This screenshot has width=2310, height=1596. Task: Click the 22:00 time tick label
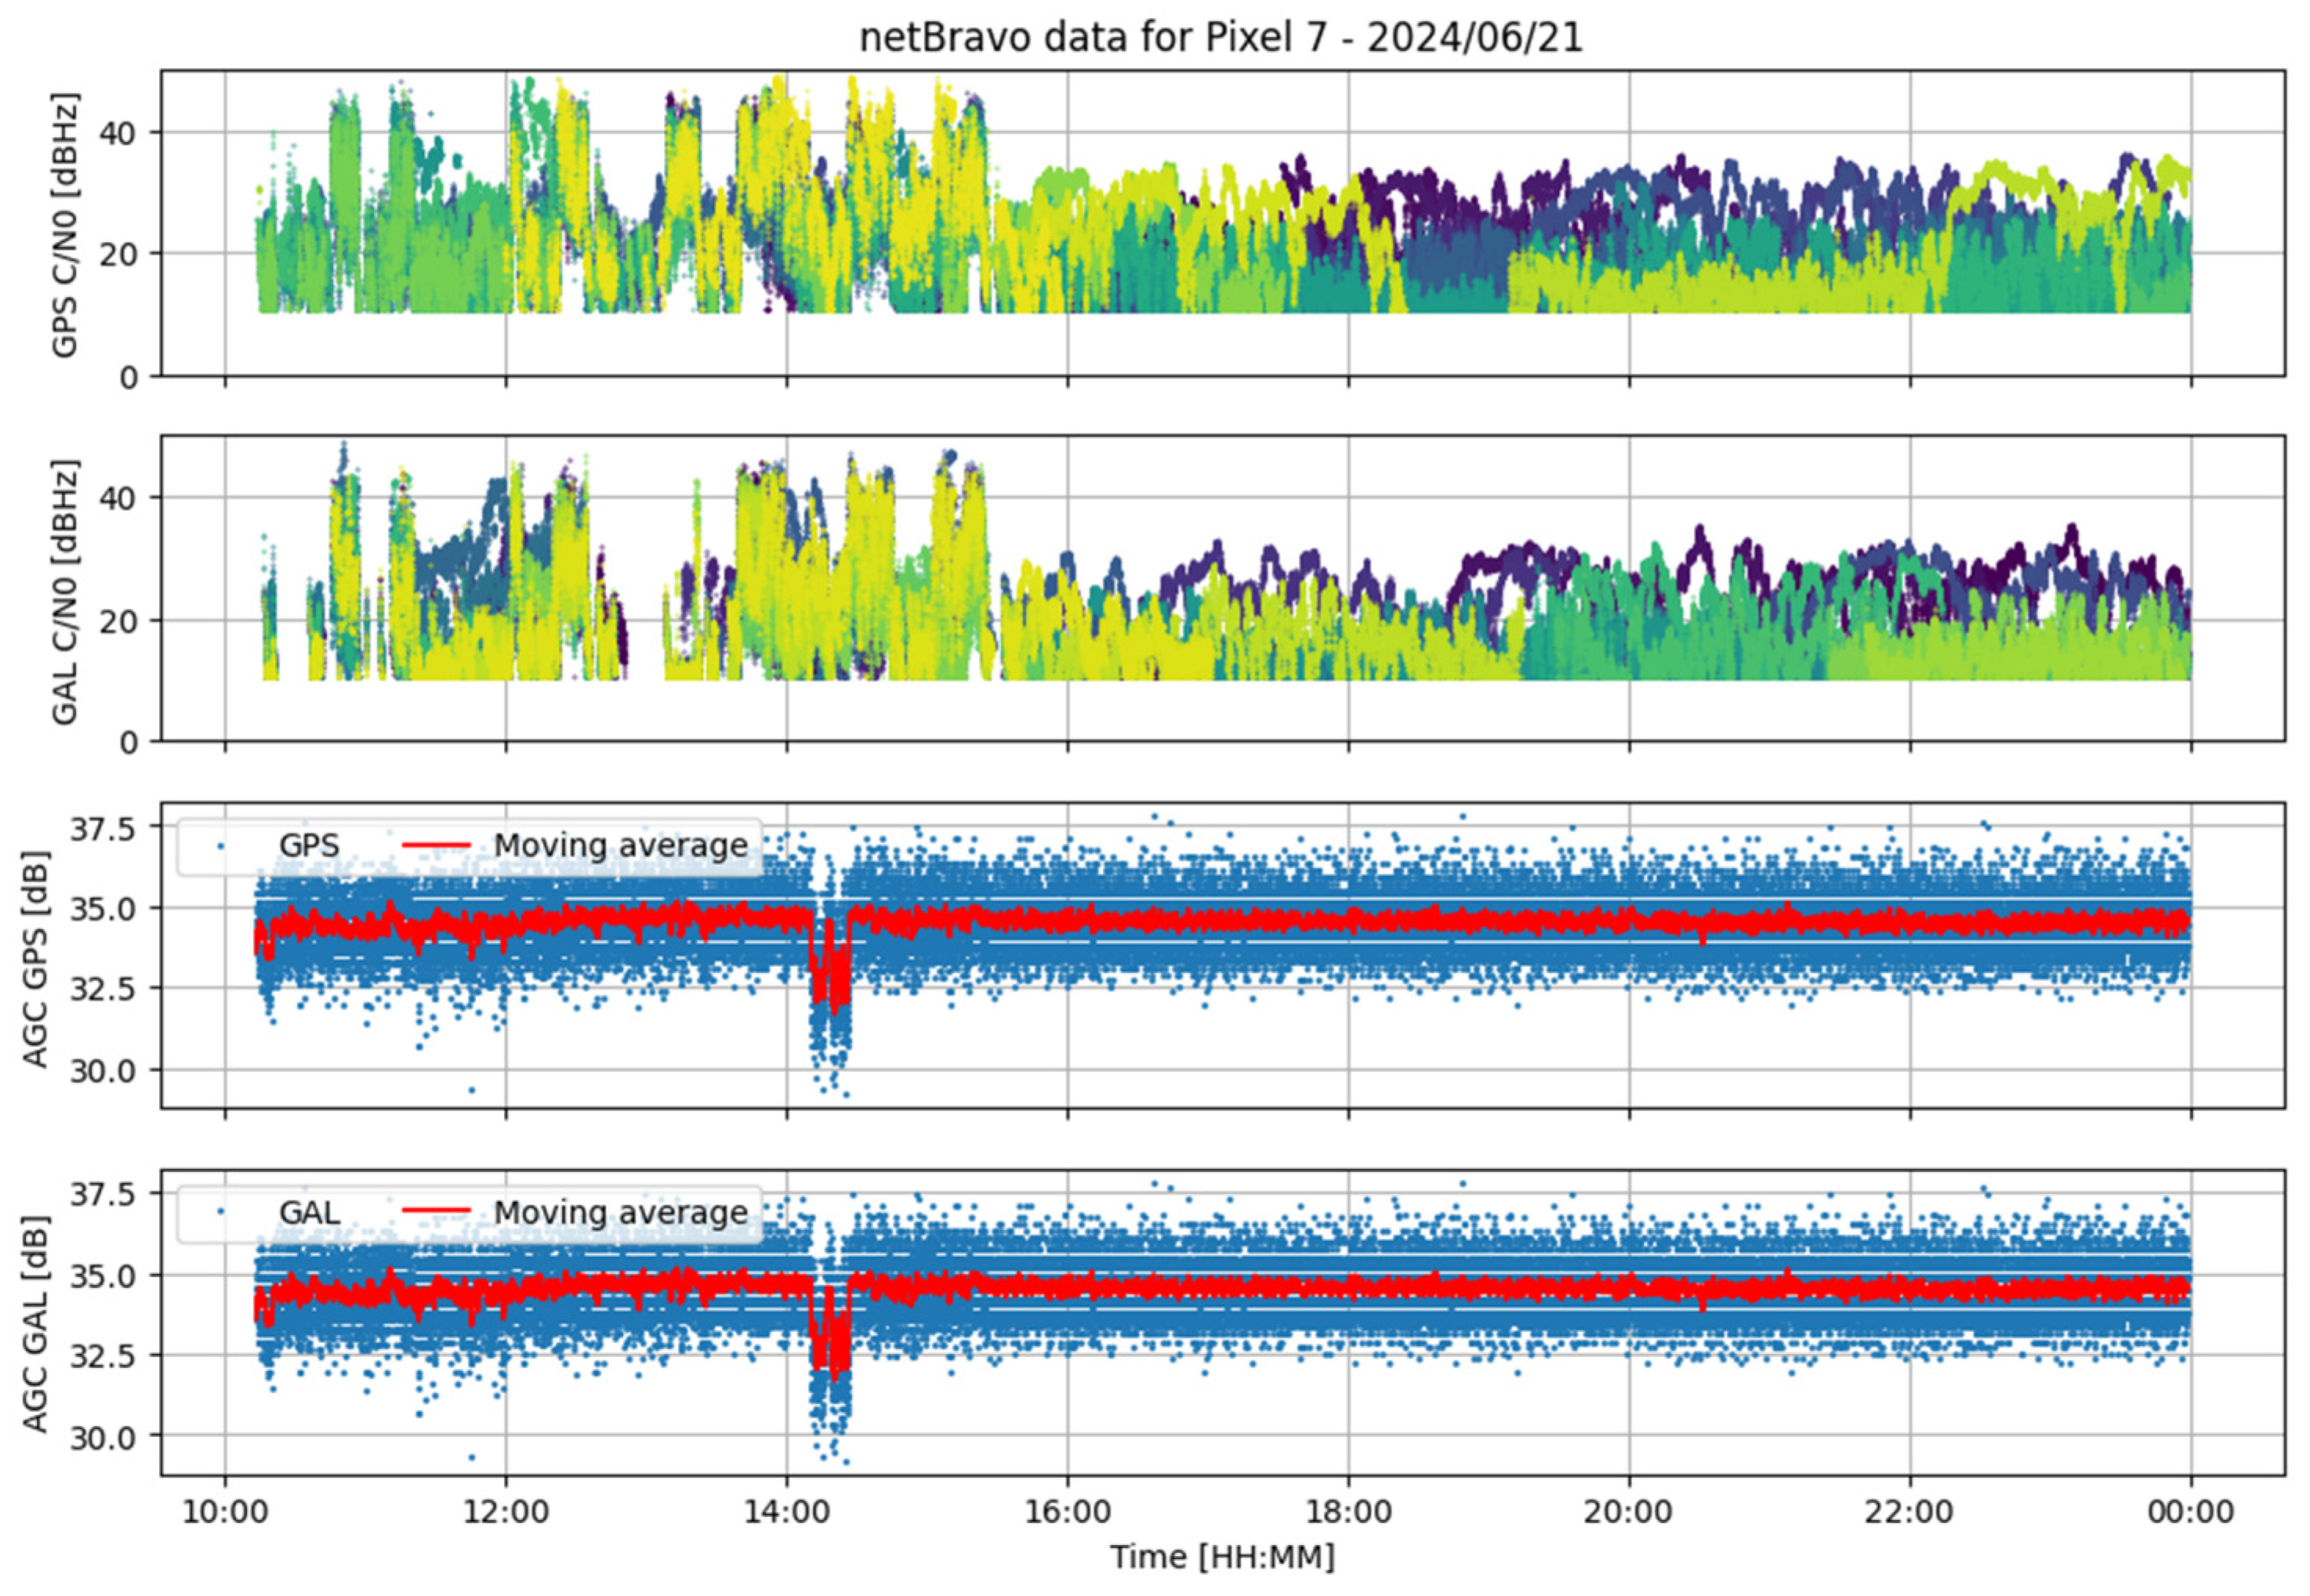tap(1911, 1512)
